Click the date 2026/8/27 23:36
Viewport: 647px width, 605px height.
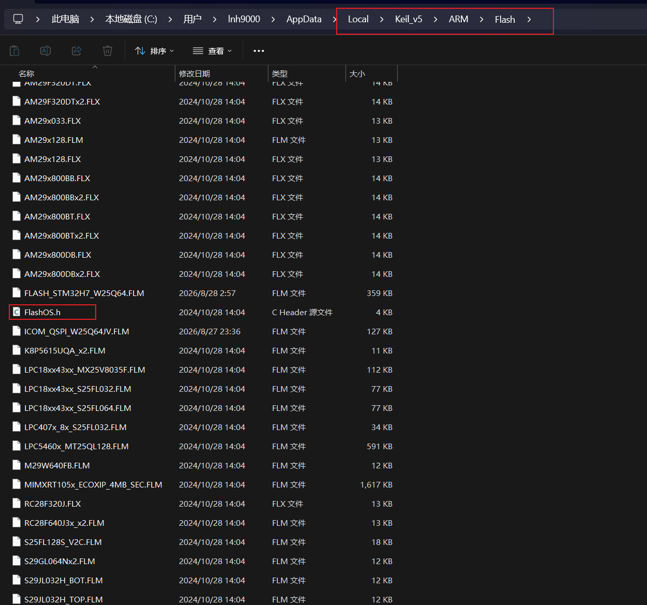pos(209,331)
